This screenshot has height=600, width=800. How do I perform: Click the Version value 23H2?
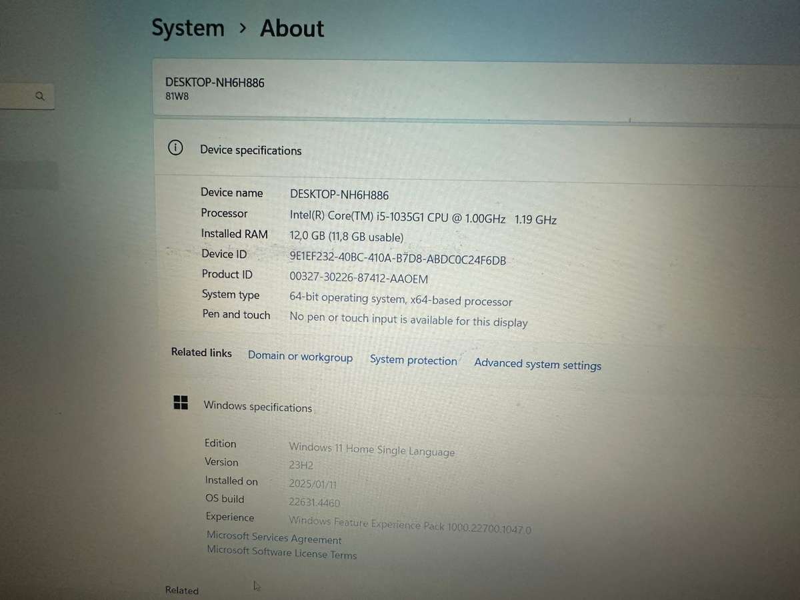coord(301,465)
